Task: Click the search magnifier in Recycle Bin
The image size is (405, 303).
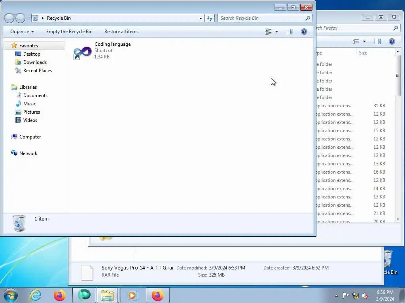Action: pyautogui.click(x=308, y=18)
